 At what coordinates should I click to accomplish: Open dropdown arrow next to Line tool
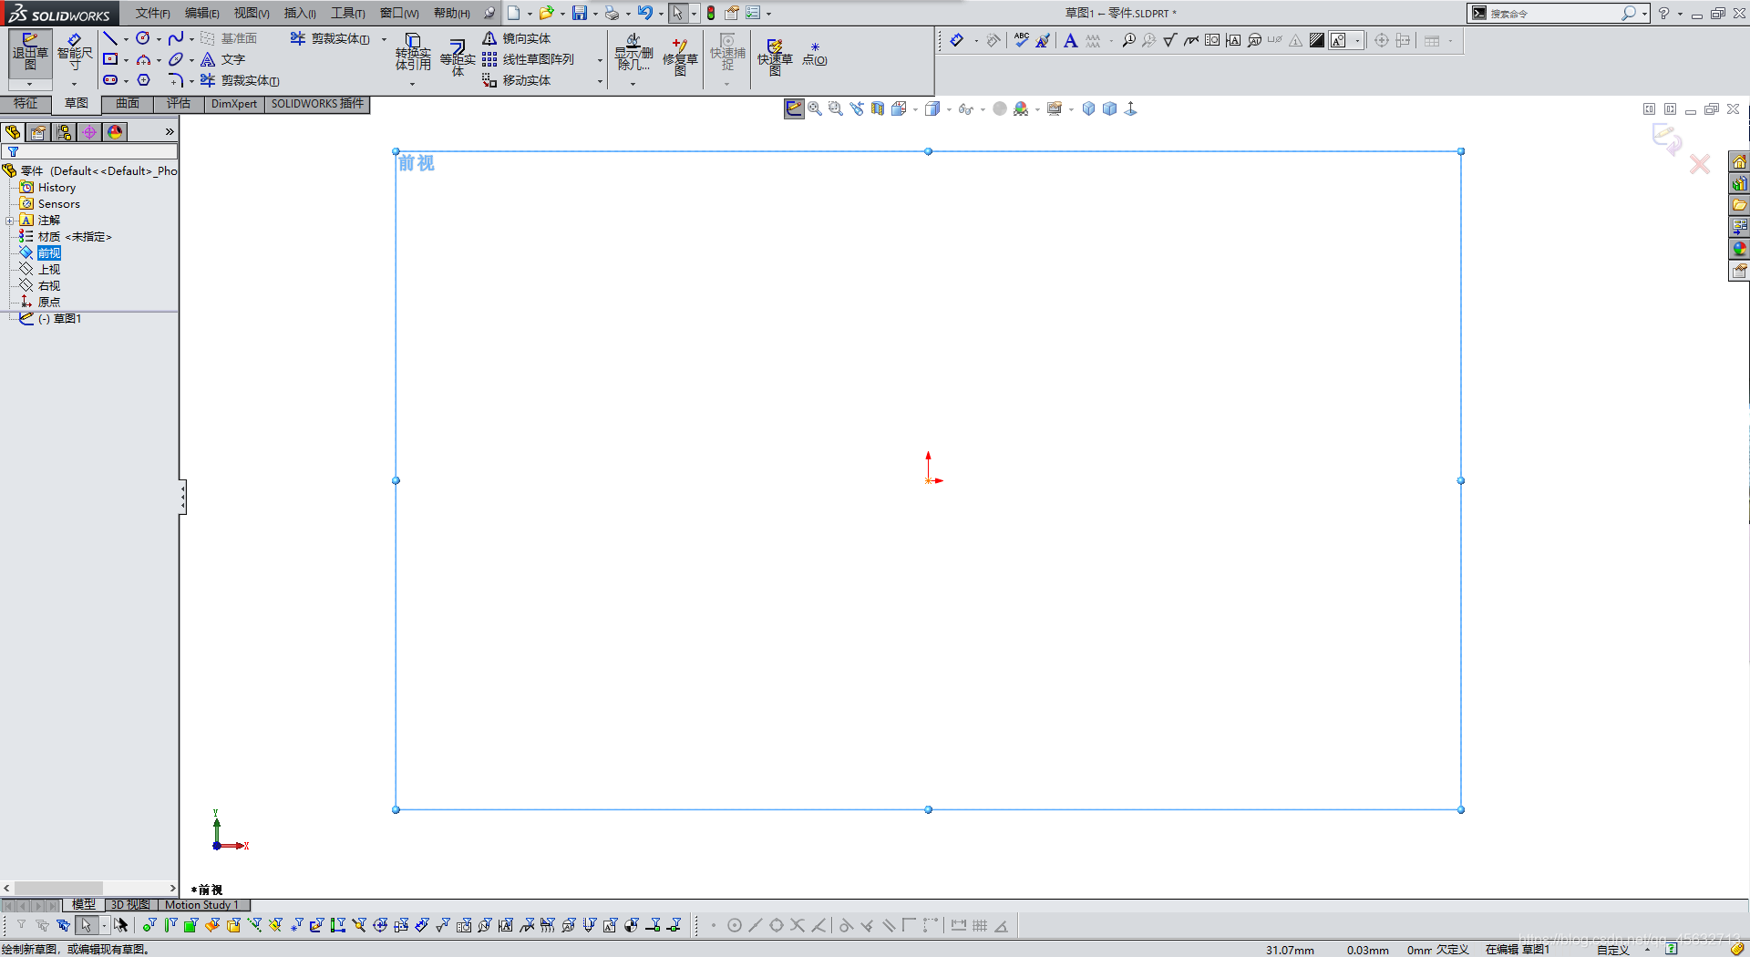pyautogui.click(x=126, y=39)
